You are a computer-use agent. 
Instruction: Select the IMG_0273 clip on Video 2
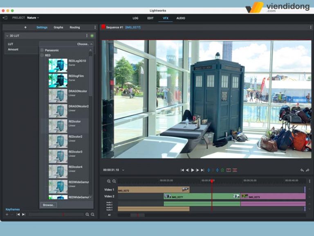coord(273,196)
